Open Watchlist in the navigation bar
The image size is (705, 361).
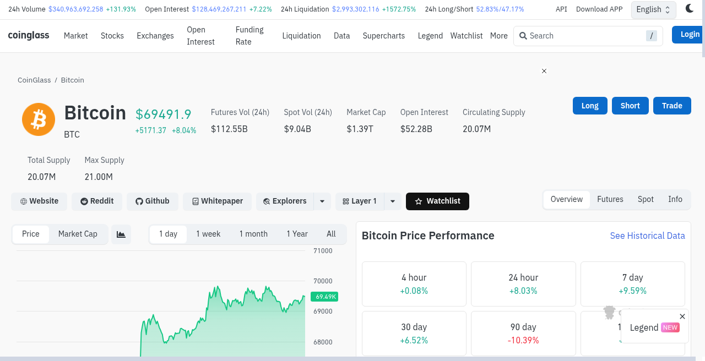467,36
